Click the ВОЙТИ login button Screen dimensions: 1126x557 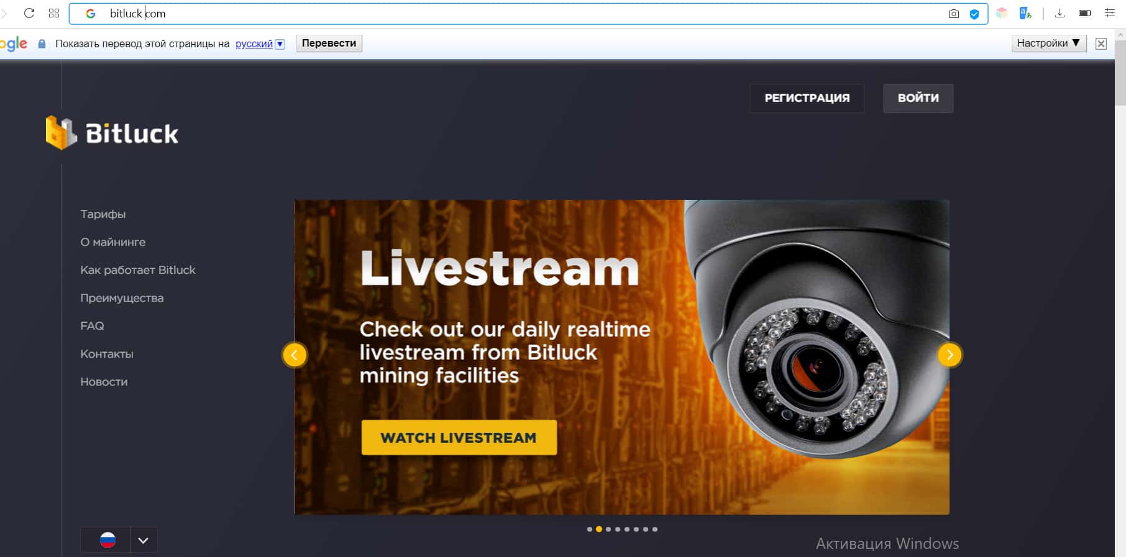point(918,98)
